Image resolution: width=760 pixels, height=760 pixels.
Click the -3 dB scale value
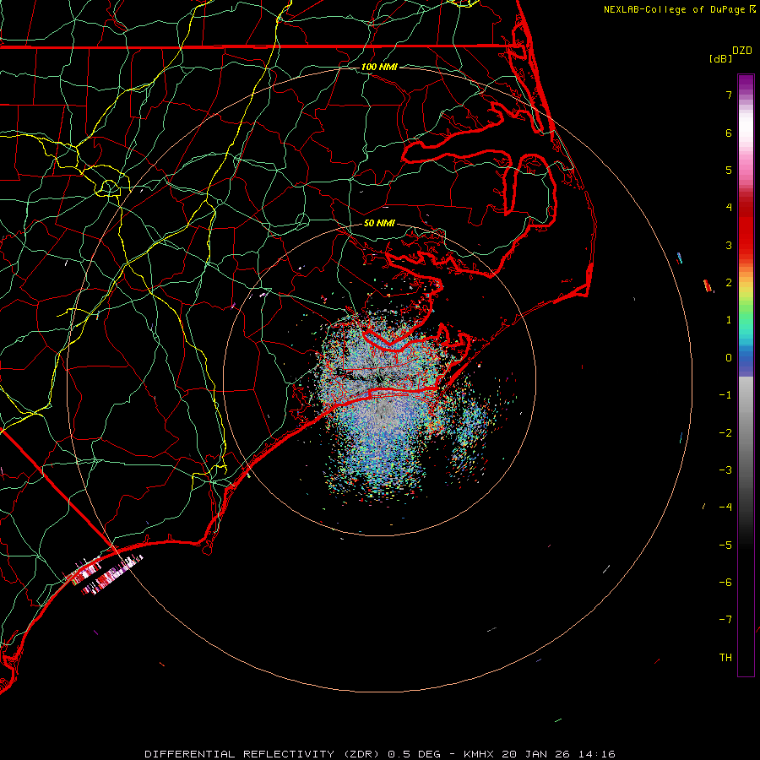click(x=725, y=470)
